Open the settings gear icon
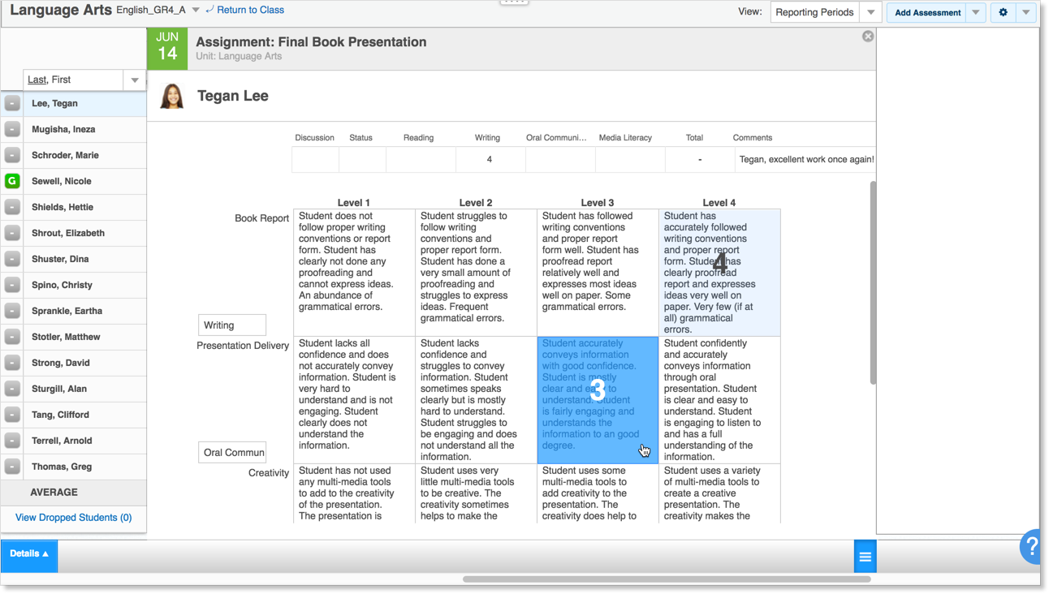Image resolution: width=1049 pixels, height=594 pixels. (1004, 13)
